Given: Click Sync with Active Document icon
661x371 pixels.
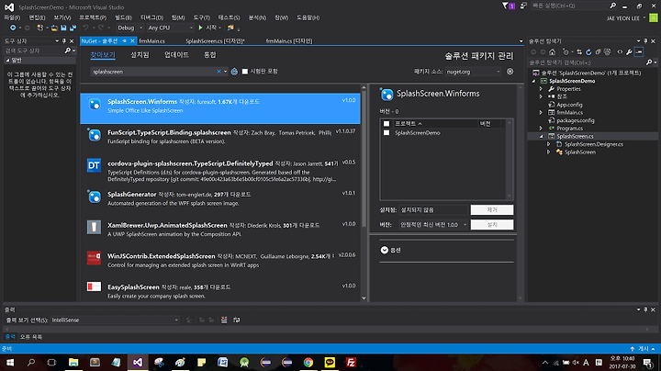Looking at the screenshot, I should [579, 51].
